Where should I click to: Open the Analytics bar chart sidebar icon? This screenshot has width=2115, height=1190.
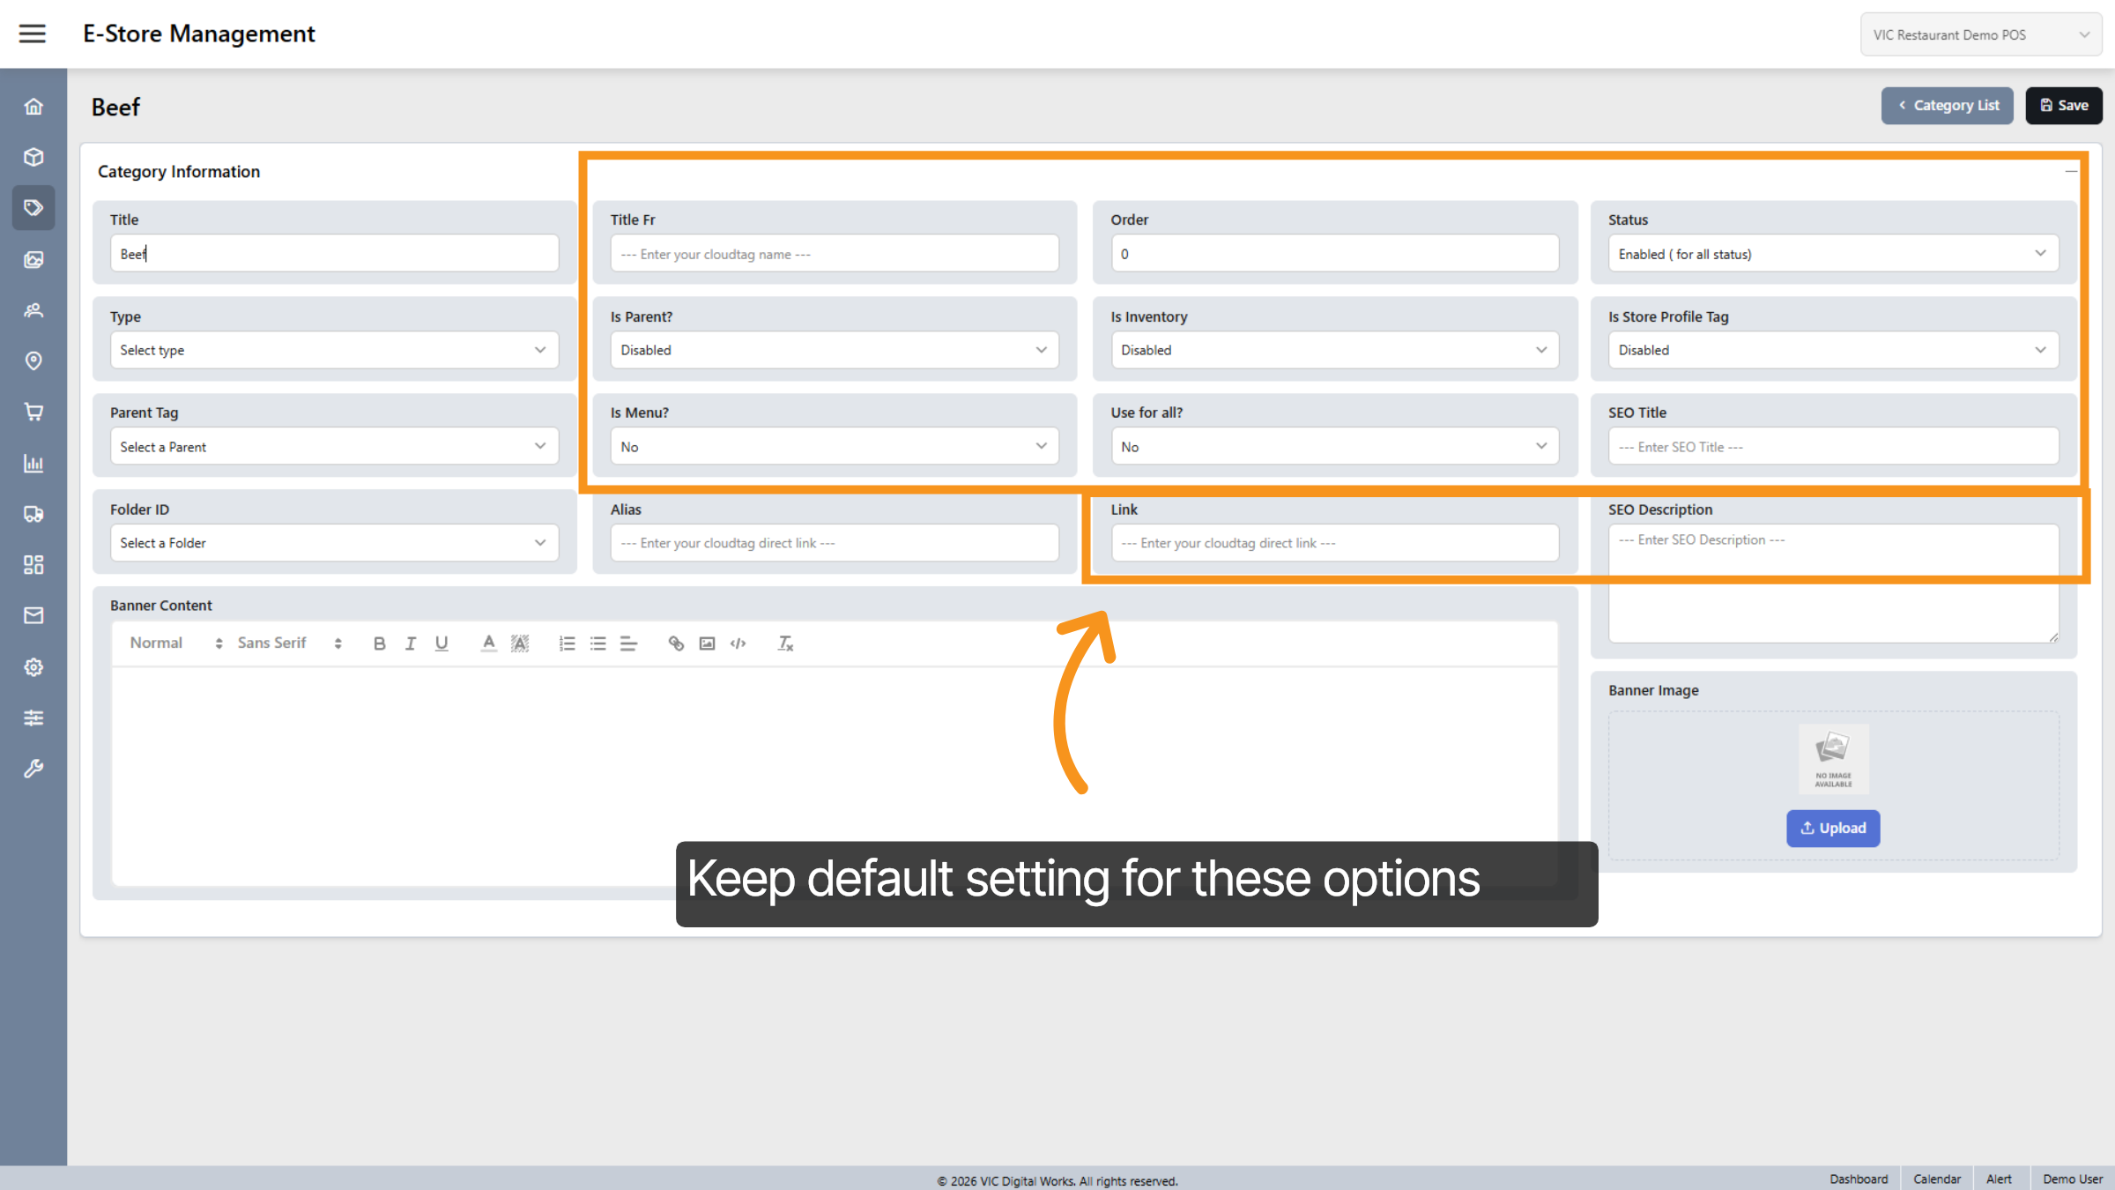coord(33,464)
